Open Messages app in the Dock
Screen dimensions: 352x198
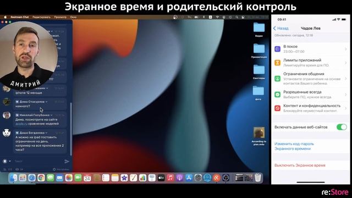[50, 178]
